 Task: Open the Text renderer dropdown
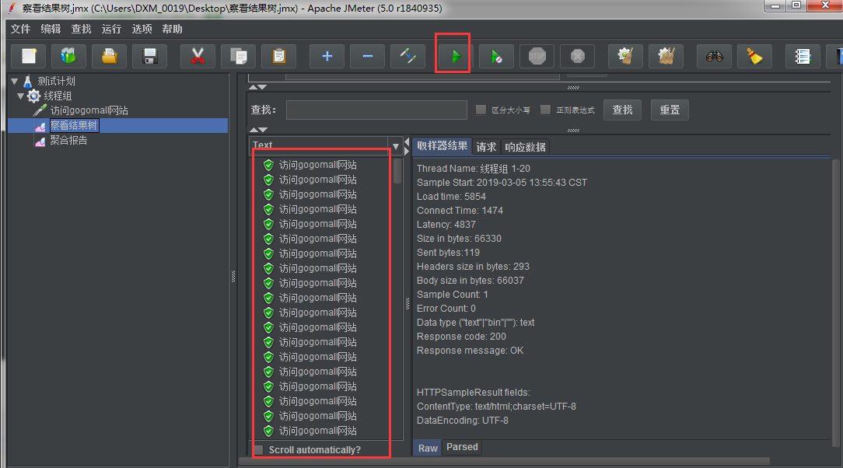(x=396, y=145)
